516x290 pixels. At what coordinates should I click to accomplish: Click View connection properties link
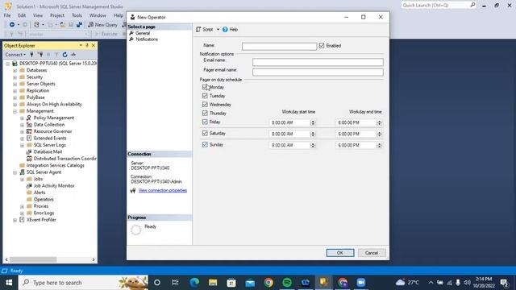point(163,190)
